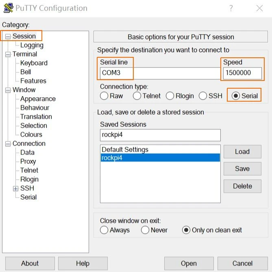Select Default Settings in session list
This screenshot has width=272, height=272.
[x=125, y=150]
